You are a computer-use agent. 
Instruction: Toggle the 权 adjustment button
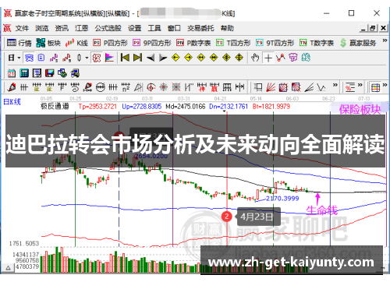coord(97,58)
